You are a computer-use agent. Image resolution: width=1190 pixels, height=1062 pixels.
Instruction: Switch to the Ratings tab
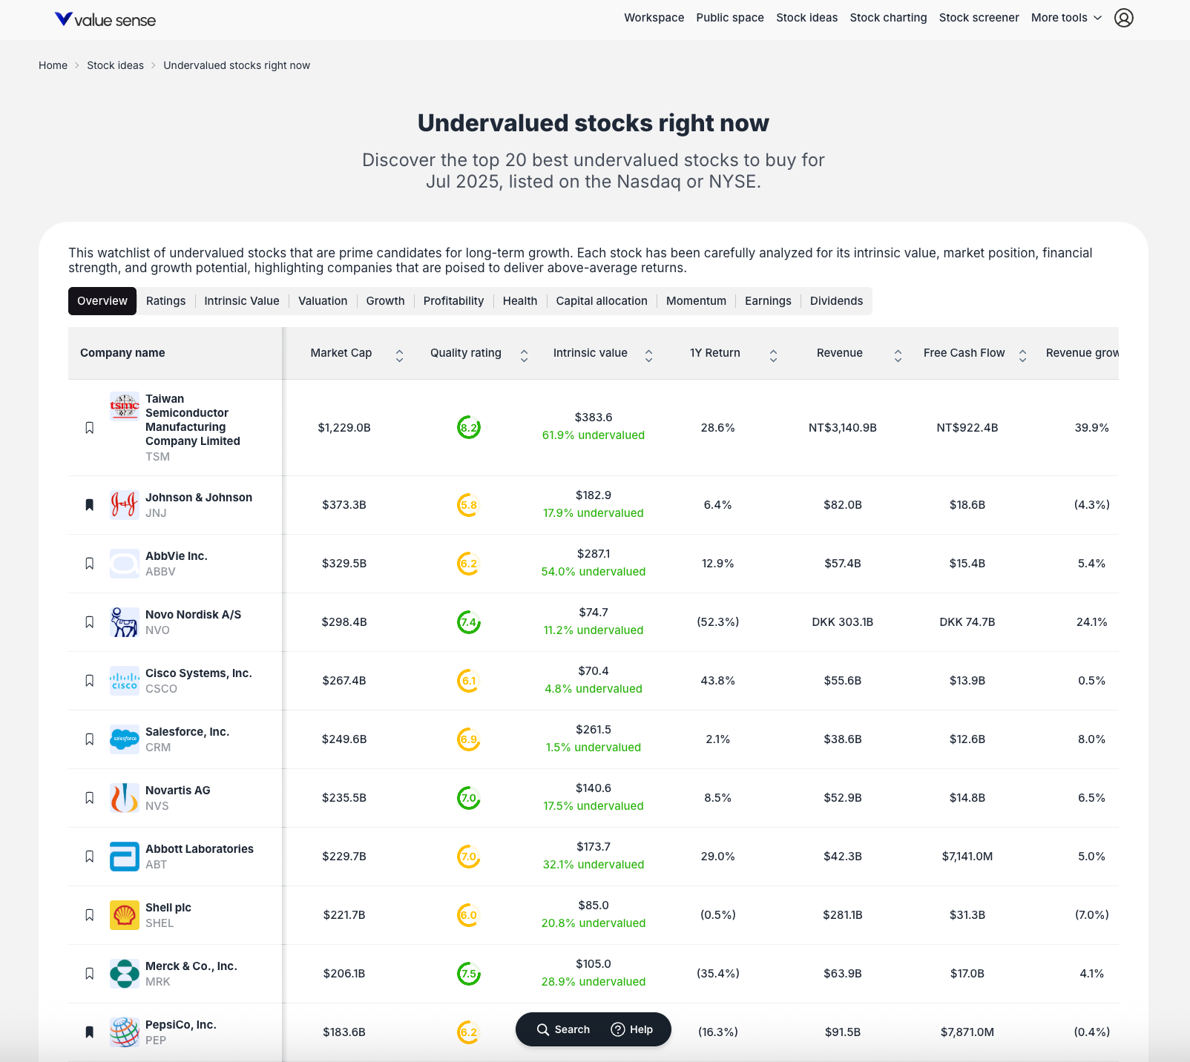(166, 301)
